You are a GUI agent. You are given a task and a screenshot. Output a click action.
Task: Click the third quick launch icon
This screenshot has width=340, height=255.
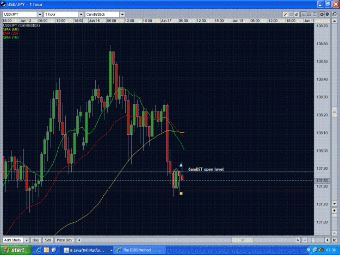click(x=53, y=250)
